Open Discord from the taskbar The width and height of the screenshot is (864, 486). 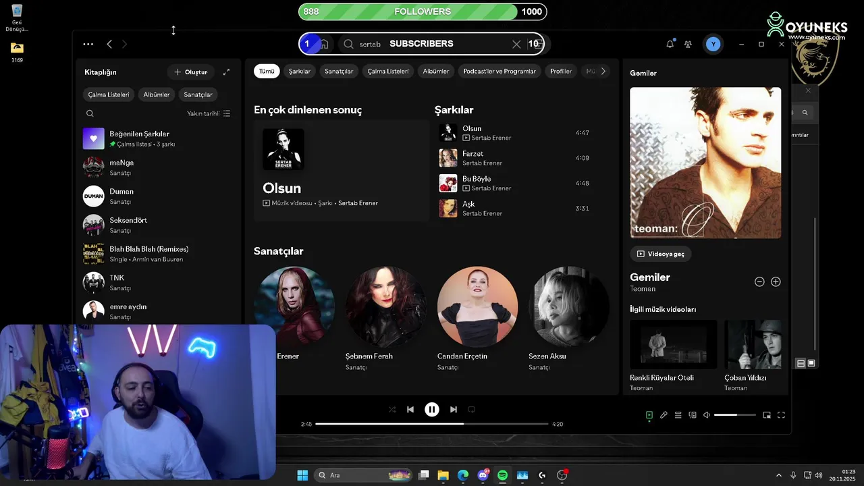[x=483, y=475]
